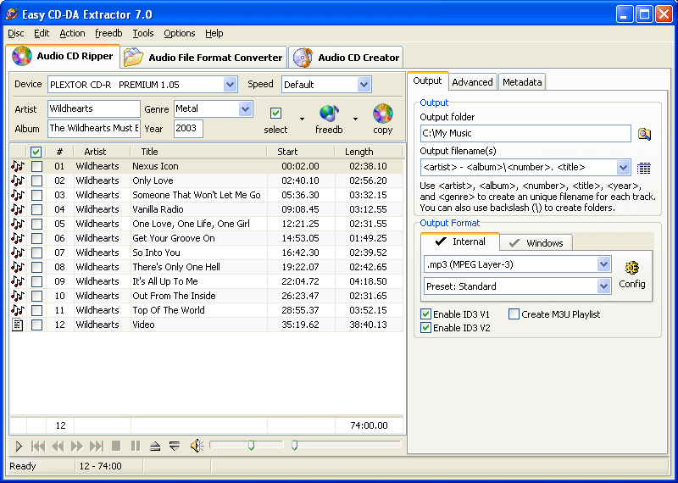Check the box for track 08
The width and height of the screenshot is (678, 483).
pyautogui.click(x=36, y=267)
